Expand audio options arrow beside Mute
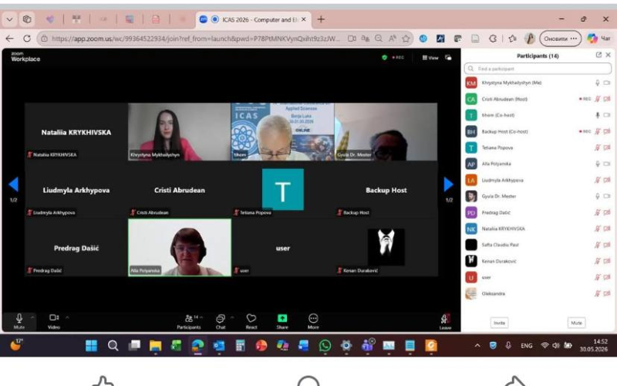617x386 pixels. (x=32, y=317)
